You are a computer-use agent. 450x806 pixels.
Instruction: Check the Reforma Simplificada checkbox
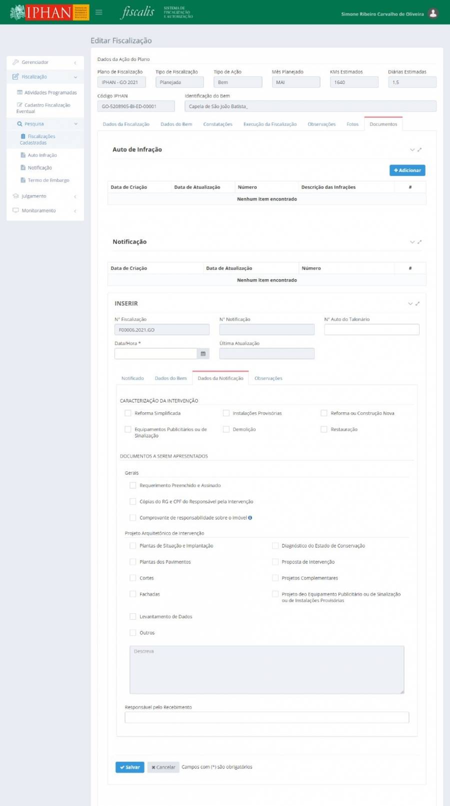(128, 413)
